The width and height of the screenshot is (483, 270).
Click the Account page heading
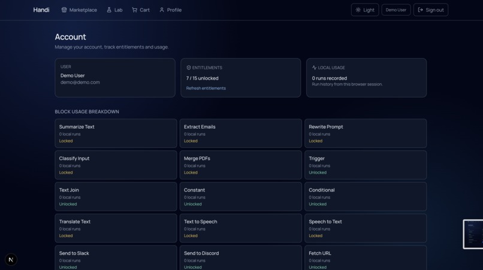70,37
